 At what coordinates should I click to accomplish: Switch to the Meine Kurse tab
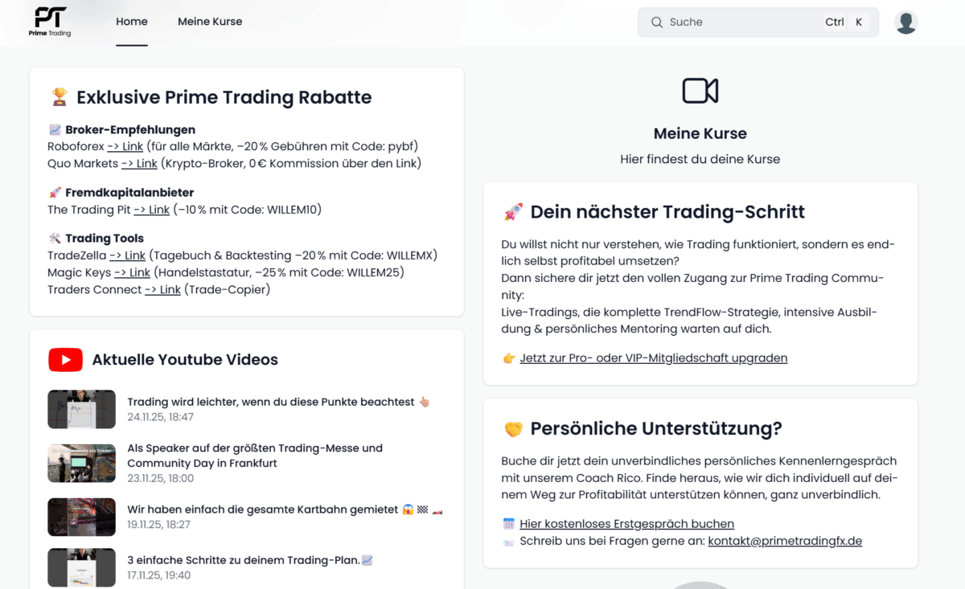pos(210,21)
